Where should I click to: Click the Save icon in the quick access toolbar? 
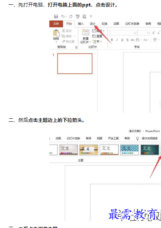coord(56,16)
